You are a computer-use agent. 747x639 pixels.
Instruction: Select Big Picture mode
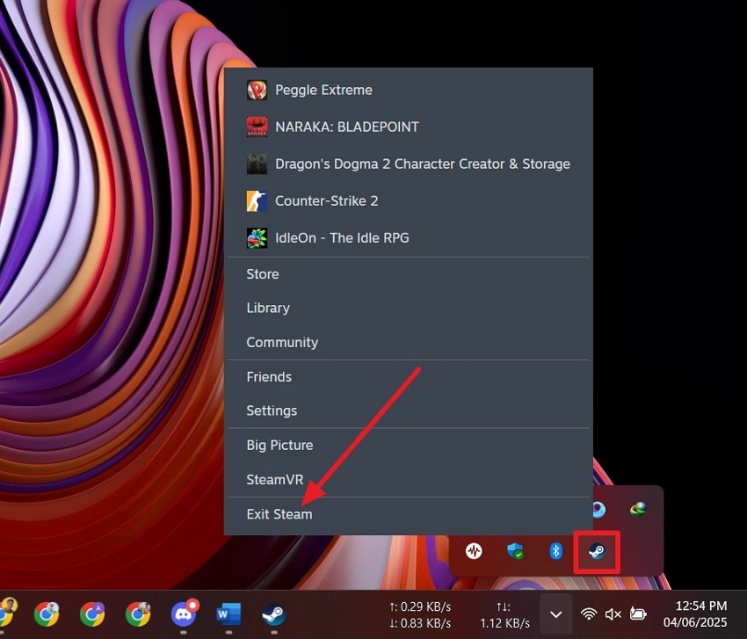click(x=409, y=445)
